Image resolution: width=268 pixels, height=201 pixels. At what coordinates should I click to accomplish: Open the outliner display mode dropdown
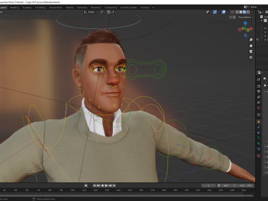coord(260,12)
